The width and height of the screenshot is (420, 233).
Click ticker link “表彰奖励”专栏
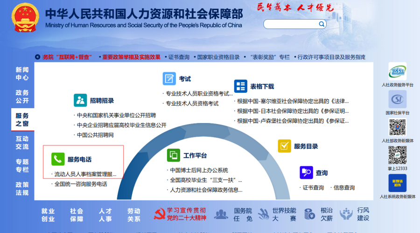tap(270, 57)
